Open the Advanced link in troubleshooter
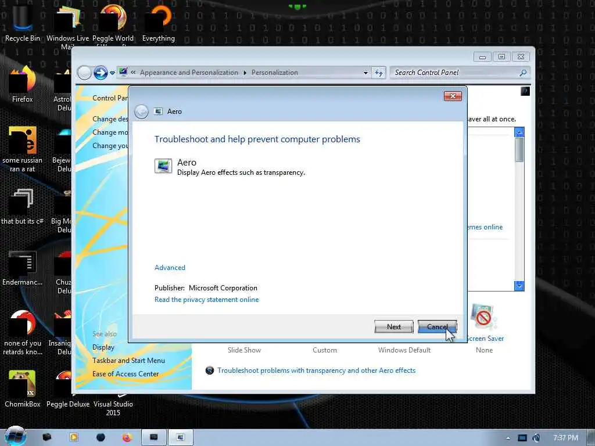 170,267
